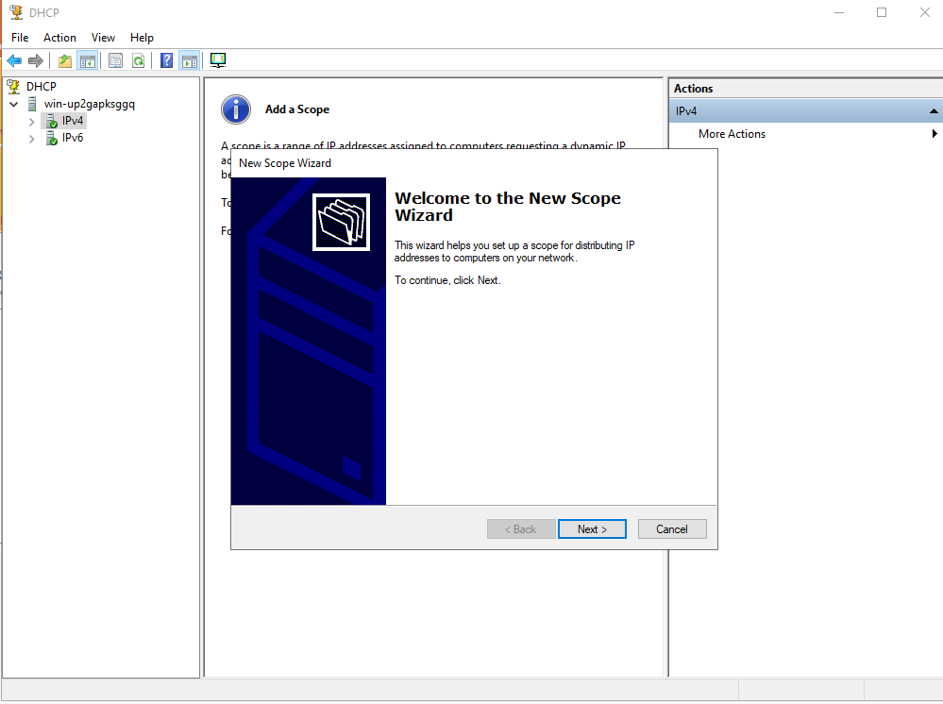Cancel the New Scope Wizard

(x=672, y=529)
